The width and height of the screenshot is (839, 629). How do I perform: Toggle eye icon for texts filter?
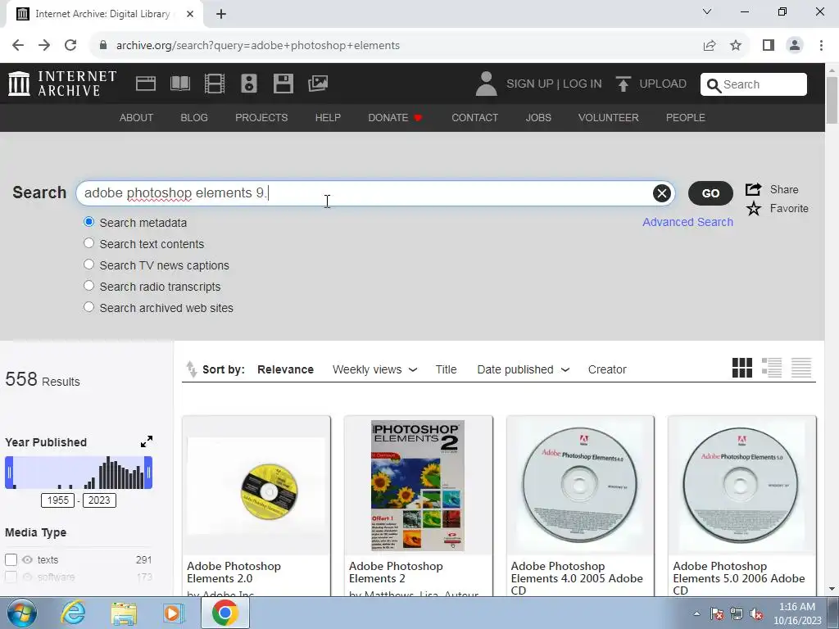(x=27, y=560)
